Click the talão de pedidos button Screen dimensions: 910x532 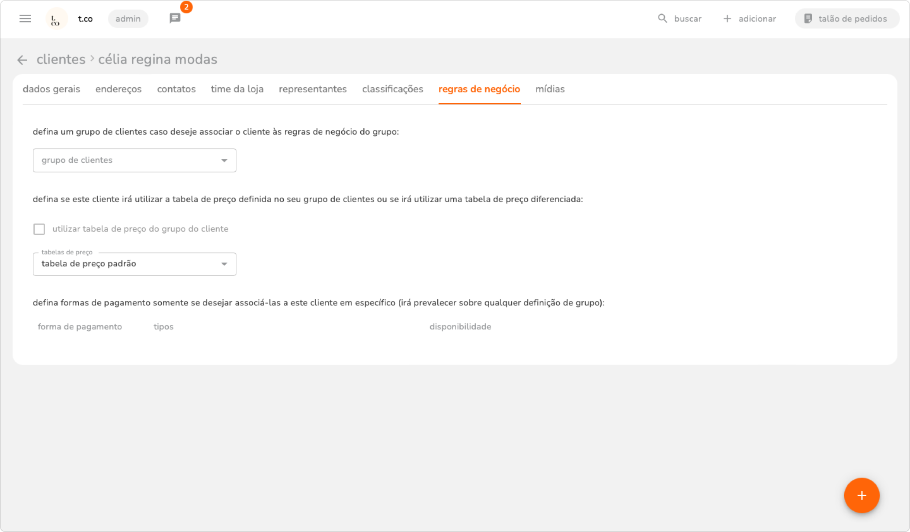tap(846, 19)
